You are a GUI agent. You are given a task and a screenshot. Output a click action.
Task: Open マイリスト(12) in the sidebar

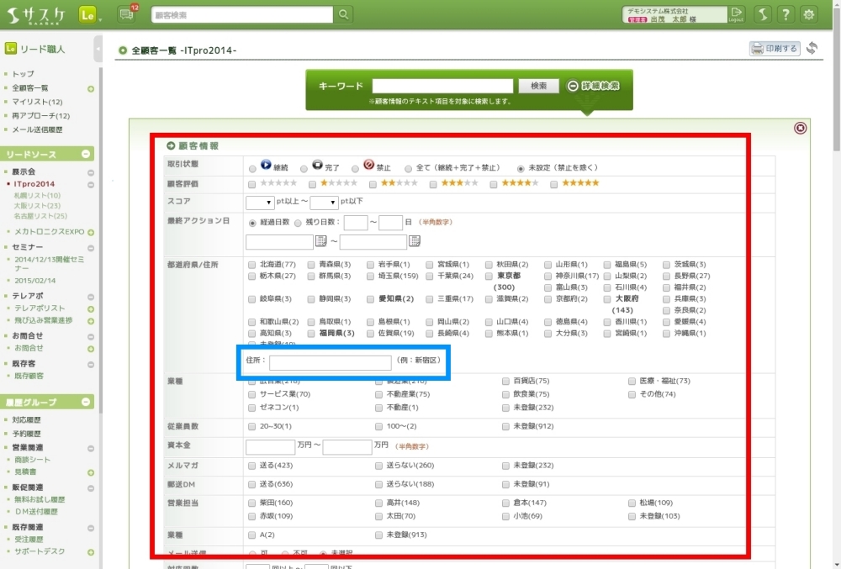(37, 102)
